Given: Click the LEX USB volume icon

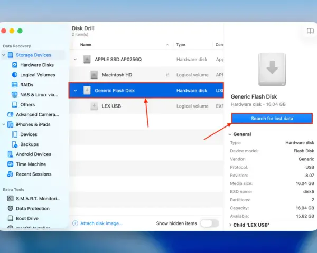Looking at the screenshot, I should tap(94, 106).
